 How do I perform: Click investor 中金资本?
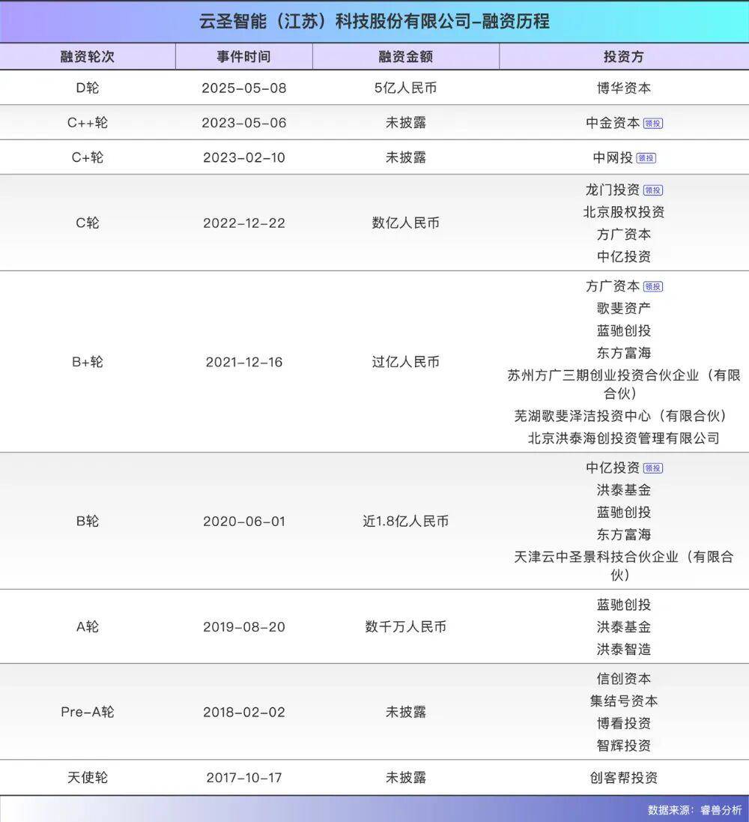[613, 123]
